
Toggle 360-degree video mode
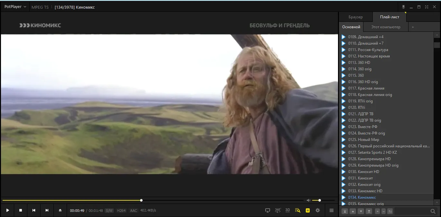point(278,210)
